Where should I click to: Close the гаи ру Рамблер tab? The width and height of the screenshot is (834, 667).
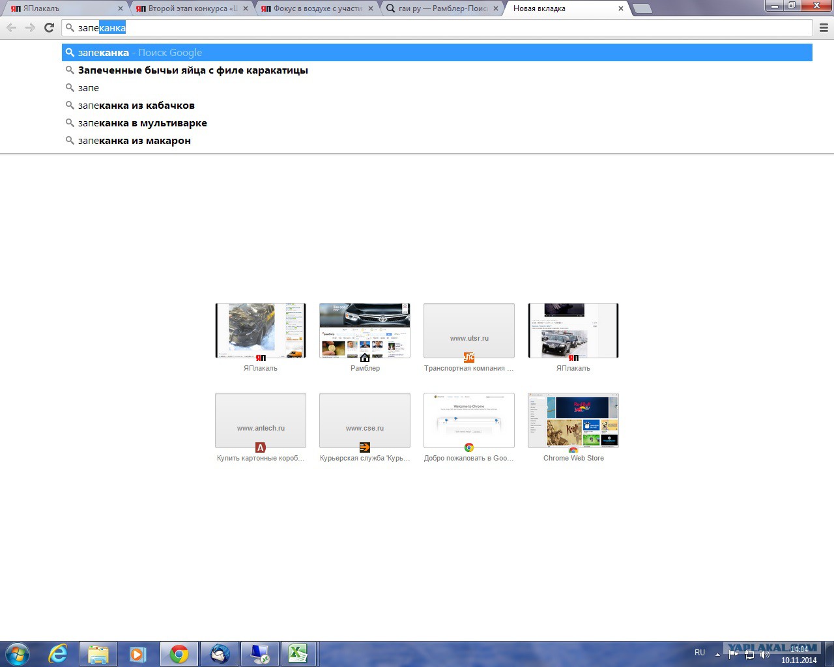[x=496, y=8]
